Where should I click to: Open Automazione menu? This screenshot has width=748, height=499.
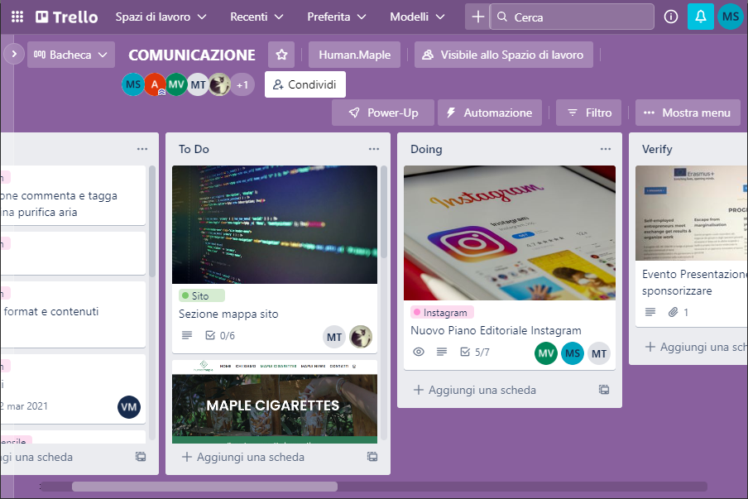[490, 113]
